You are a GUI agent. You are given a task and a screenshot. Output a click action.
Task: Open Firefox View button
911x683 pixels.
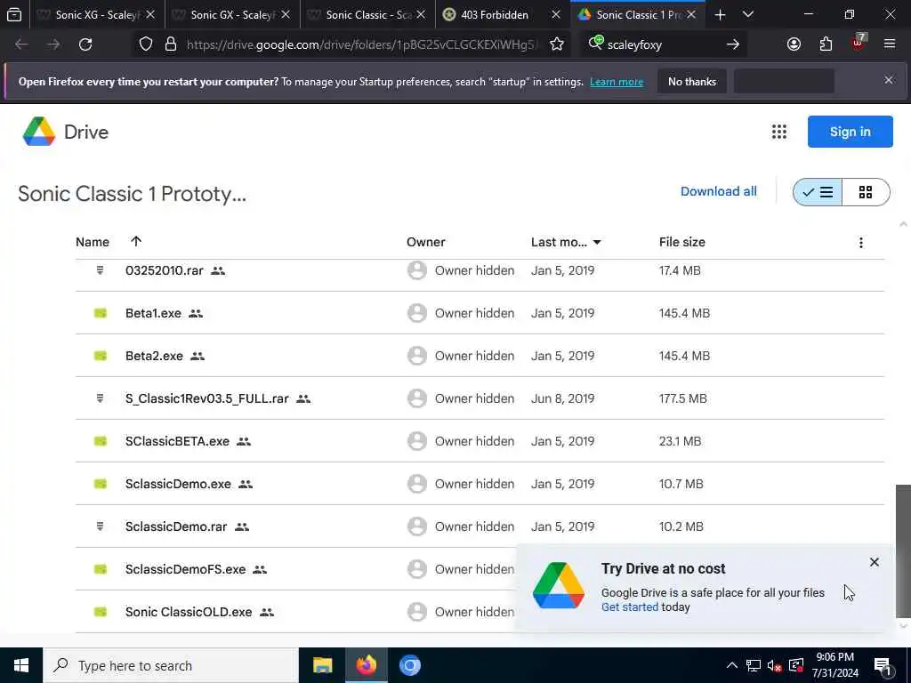coord(14,15)
